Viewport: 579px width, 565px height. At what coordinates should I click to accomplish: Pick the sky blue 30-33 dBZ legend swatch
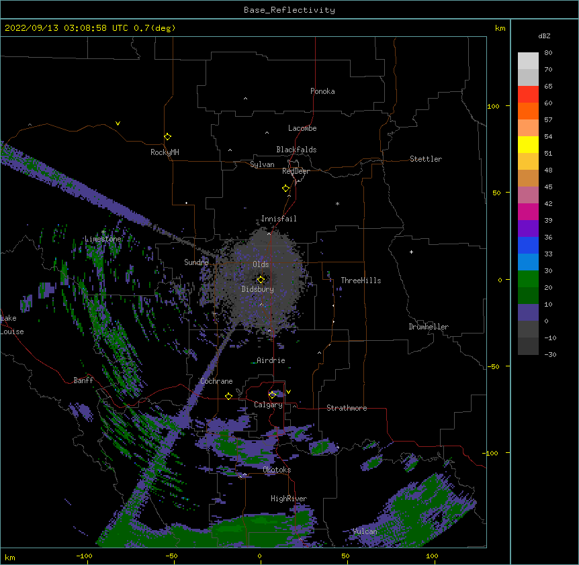tap(528, 262)
